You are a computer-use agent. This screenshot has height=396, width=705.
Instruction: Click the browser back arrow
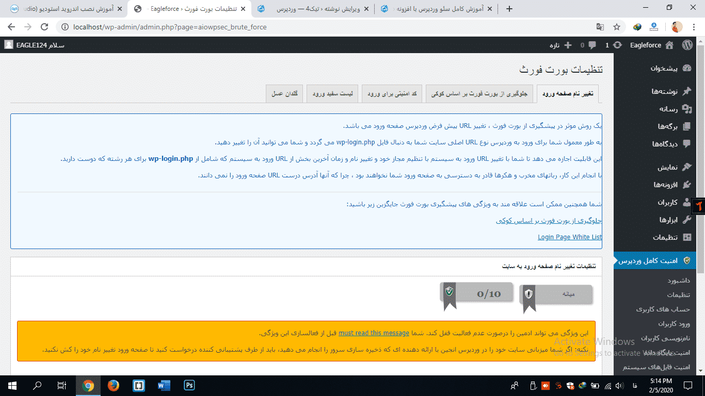tap(11, 27)
